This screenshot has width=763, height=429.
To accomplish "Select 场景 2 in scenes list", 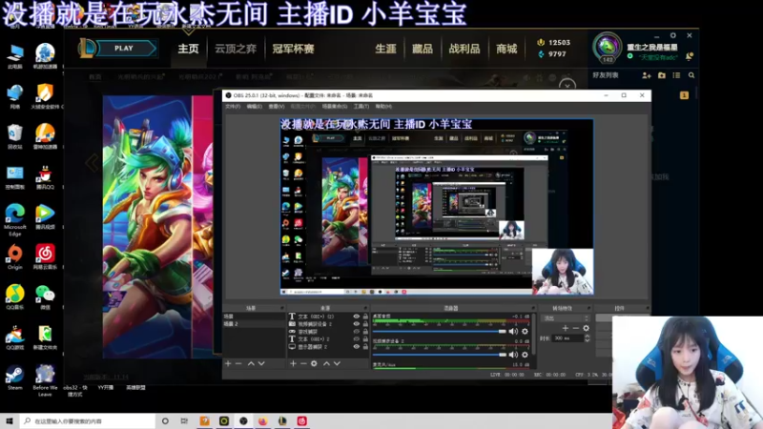I will (254, 324).
